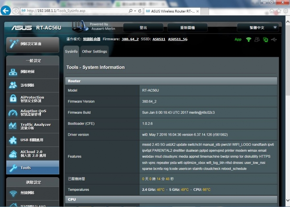Viewport: 290px width, 207px height.
Task: Click the 登出 logout button
Action: pyautogui.click(x=143, y=28)
